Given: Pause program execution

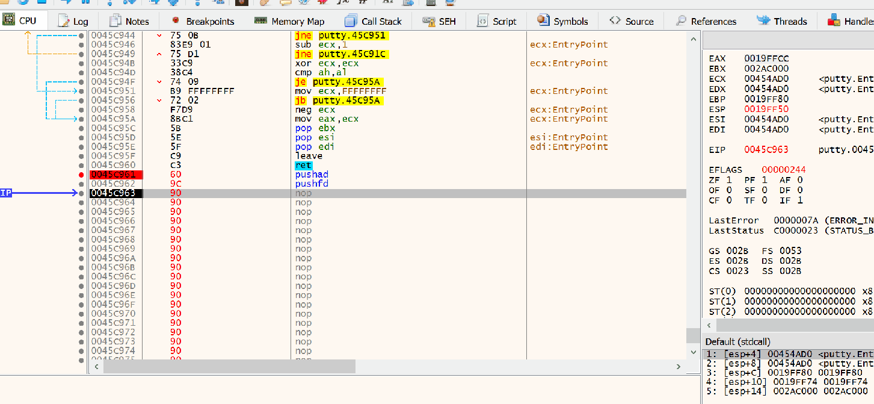Looking at the screenshot, I should (86, 4).
